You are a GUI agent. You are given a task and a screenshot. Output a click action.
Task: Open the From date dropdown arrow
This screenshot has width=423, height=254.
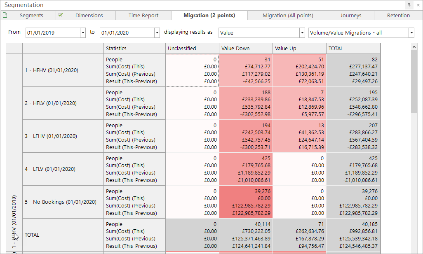coord(83,33)
